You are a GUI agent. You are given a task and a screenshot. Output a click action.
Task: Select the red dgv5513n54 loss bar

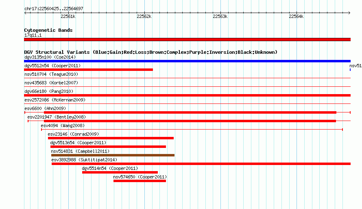108,147
